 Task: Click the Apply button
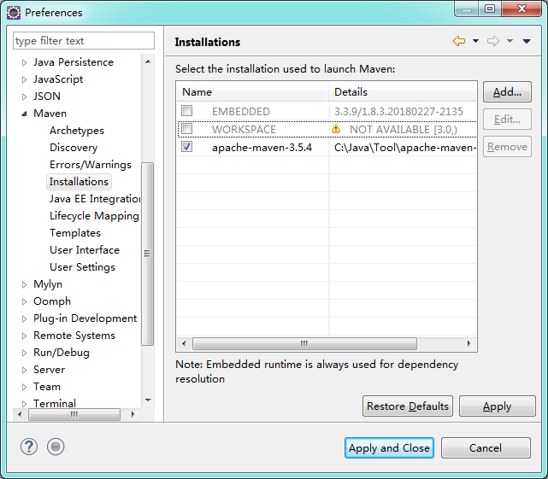click(x=497, y=406)
